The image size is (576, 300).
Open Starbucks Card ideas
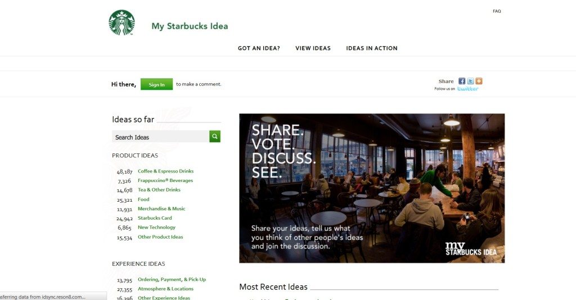click(x=155, y=218)
